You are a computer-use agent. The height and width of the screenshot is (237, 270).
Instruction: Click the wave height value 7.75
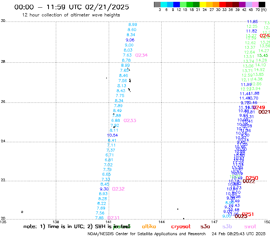pyautogui.click(x=120, y=96)
